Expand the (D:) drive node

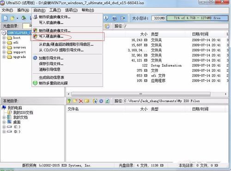pyautogui.click(x=4, y=132)
